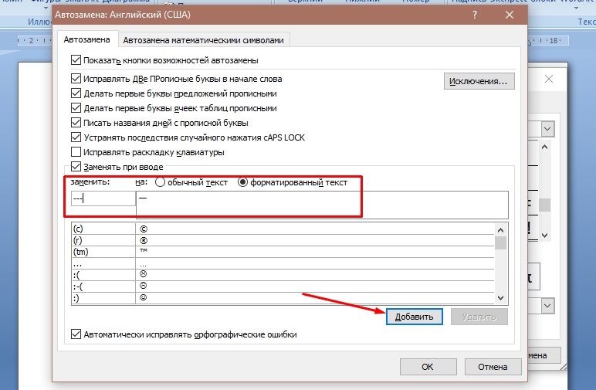Select обычный текст radio button
The height and width of the screenshot is (390, 596).
[160, 182]
